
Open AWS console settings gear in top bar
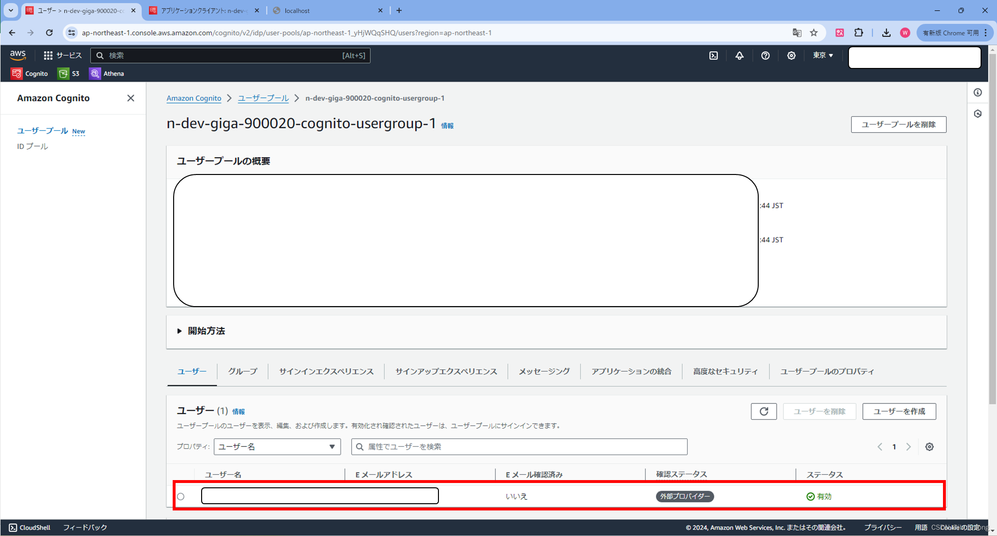click(792, 55)
